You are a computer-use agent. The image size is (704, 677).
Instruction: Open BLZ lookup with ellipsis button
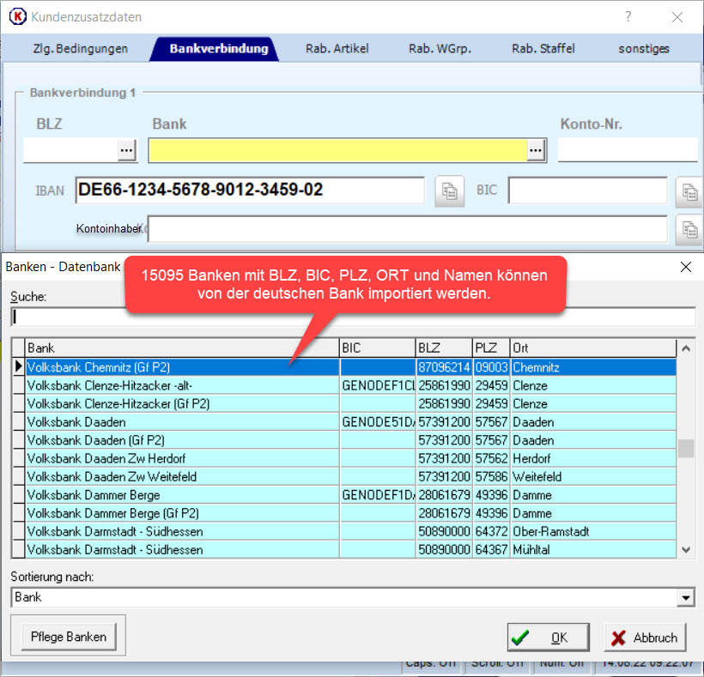point(127,150)
